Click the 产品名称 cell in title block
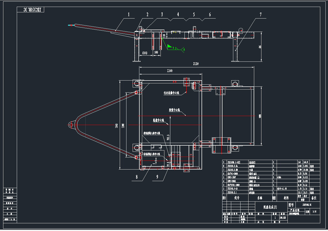 pyautogui.click(x=296, y=210)
